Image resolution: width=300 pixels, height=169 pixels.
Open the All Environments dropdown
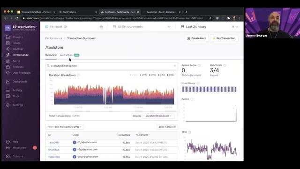click(x=142, y=27)
